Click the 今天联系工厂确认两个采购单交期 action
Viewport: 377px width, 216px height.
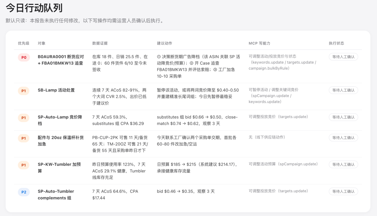click(x=197, y=141)
